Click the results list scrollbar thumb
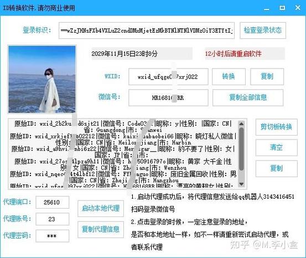306x258 pixels. 241,148
